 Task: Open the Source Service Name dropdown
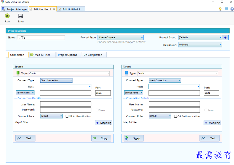coord(25,93)
